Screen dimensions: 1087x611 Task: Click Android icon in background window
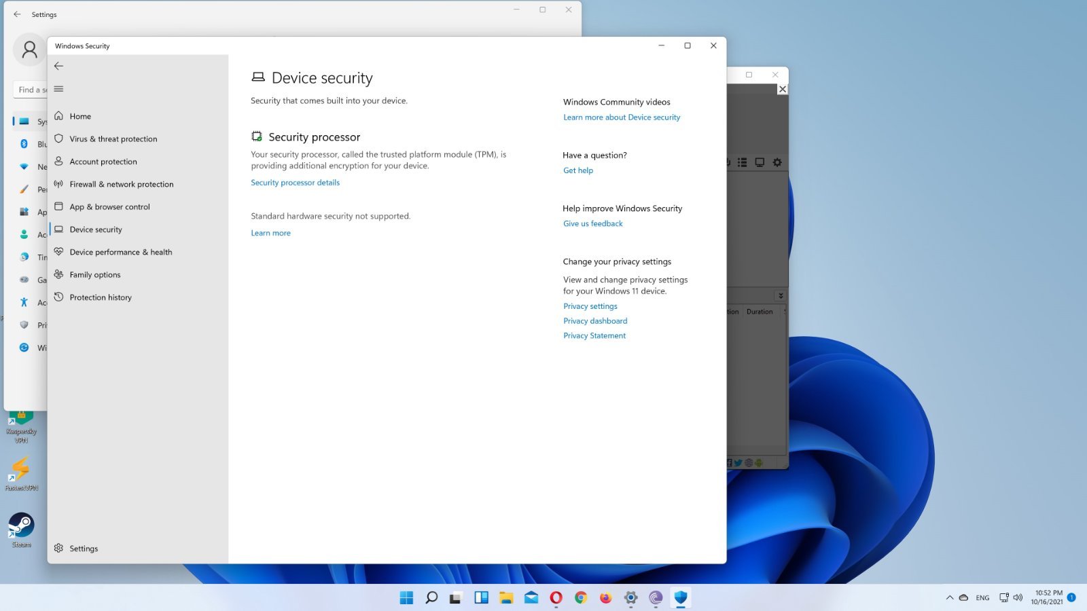click(x=759, y=463)
